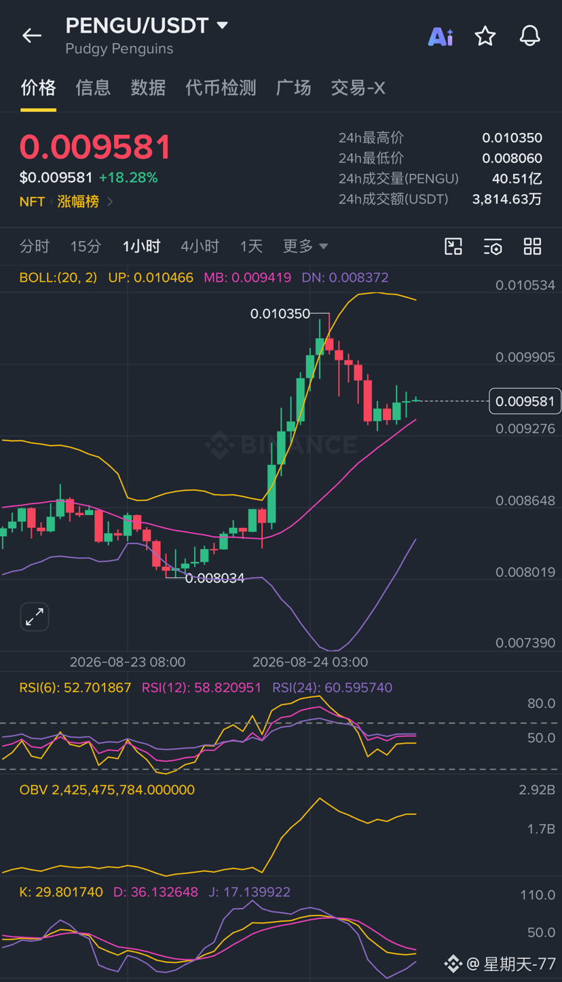Tap the K: 29.801740 KDJ value
The height and width of the screenshot is (982, 562).
point(61,892)
